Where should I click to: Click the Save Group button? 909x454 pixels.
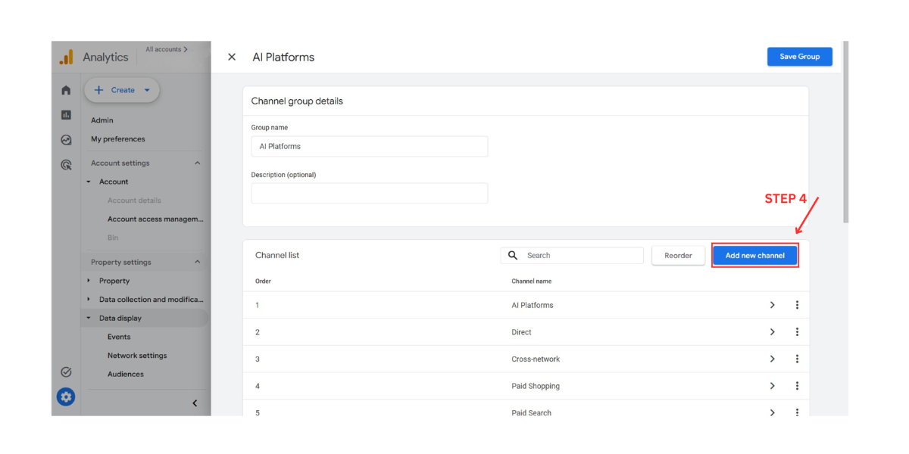click(x=800, y=56)
